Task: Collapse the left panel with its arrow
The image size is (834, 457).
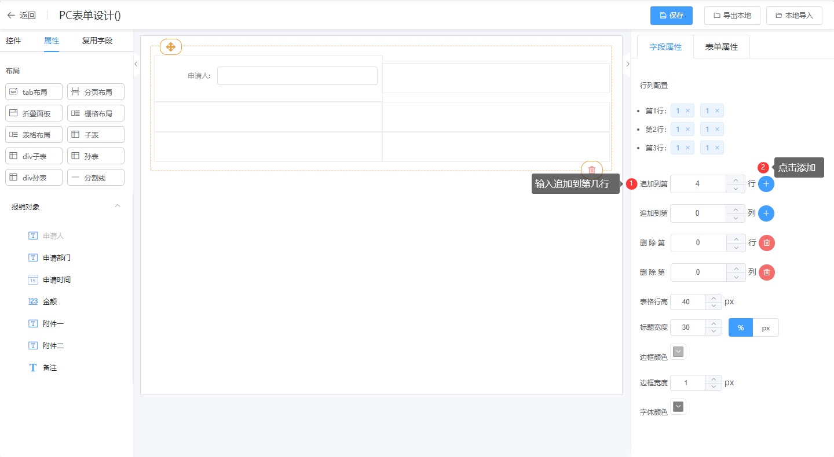Action: point(136,64)
